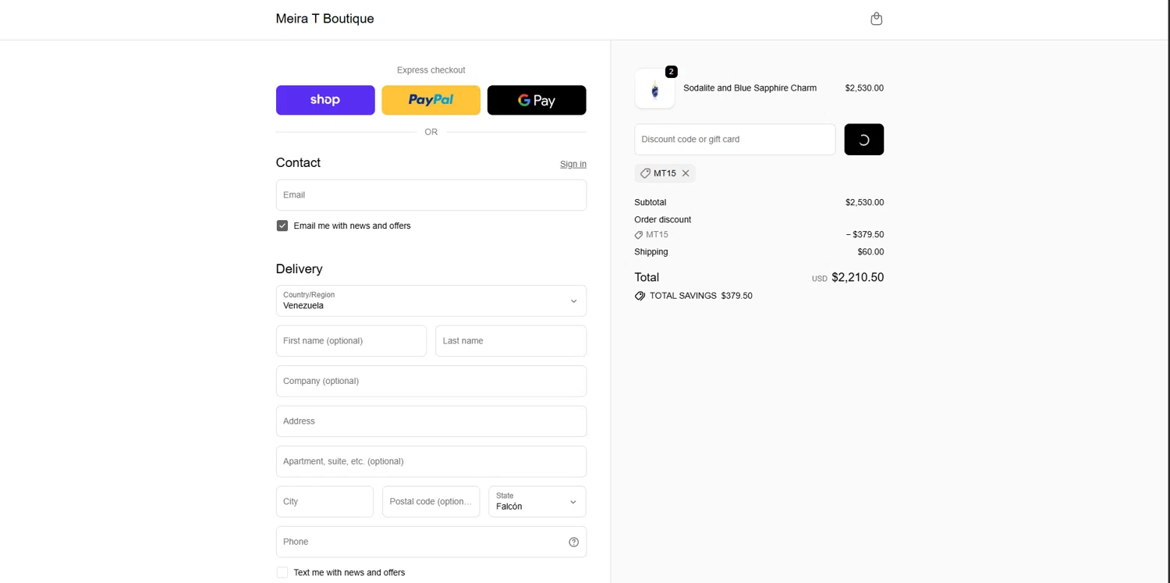Select the Delivery section heading
The width and height of the screenshot is (1170, 583).
(x=299, y=268)
